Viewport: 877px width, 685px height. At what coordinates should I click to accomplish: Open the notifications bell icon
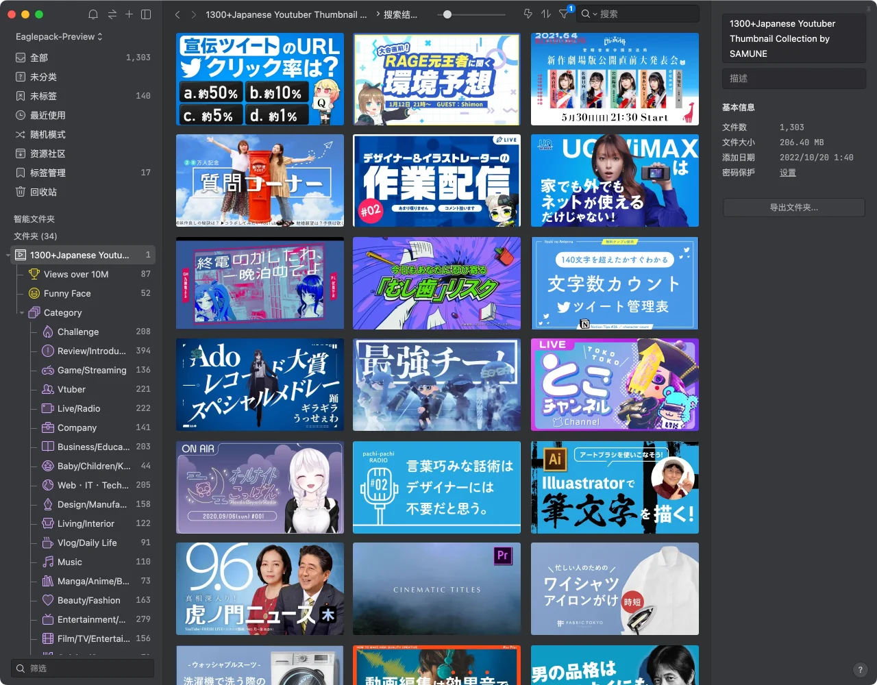click(x=93, y=14)
